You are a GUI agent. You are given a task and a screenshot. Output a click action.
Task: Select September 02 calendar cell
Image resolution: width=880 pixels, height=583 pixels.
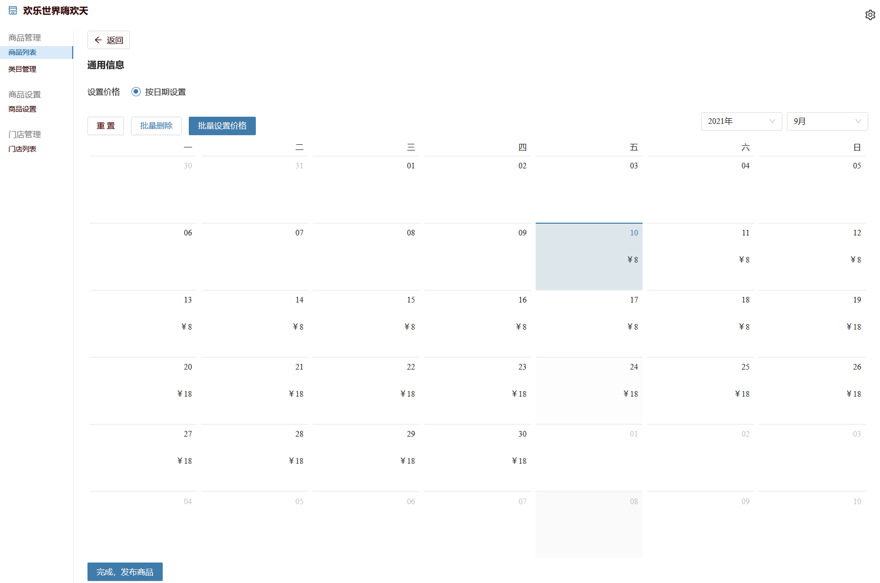(x=477, y=189)
